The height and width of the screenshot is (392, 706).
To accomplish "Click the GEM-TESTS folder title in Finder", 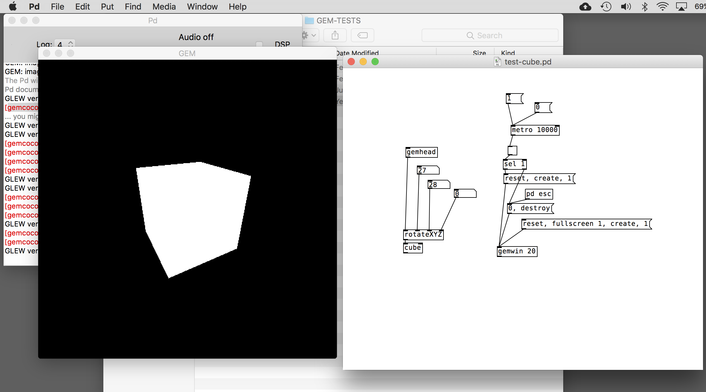I will 338,21.
